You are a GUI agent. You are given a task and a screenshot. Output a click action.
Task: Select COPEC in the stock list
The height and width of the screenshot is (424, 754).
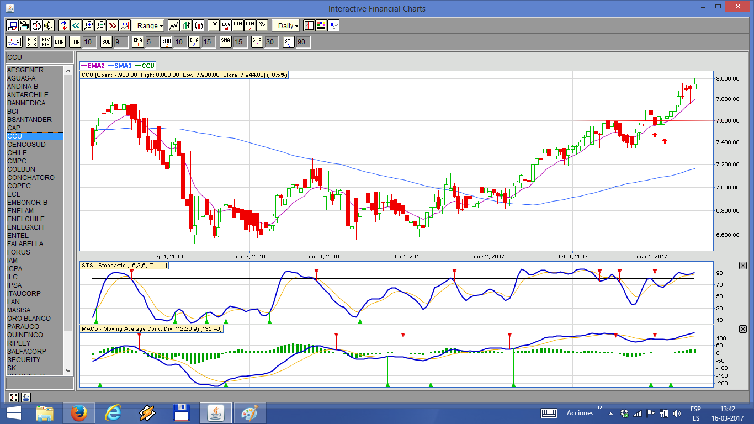[x=35, y=186]
